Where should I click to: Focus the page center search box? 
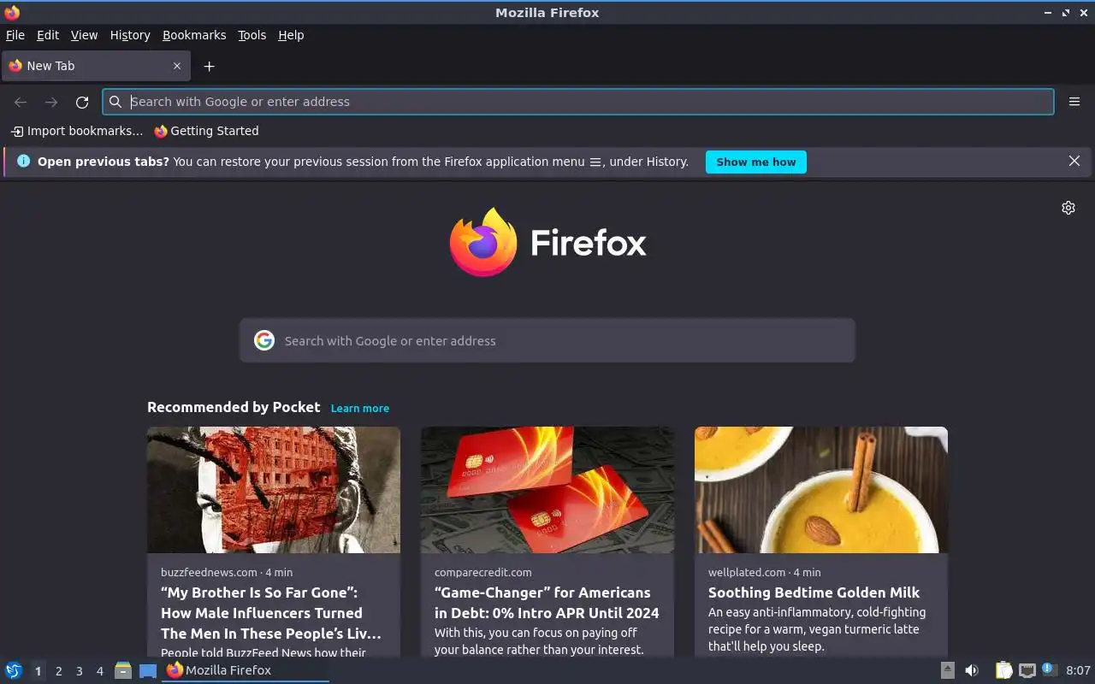coord(547,340)
